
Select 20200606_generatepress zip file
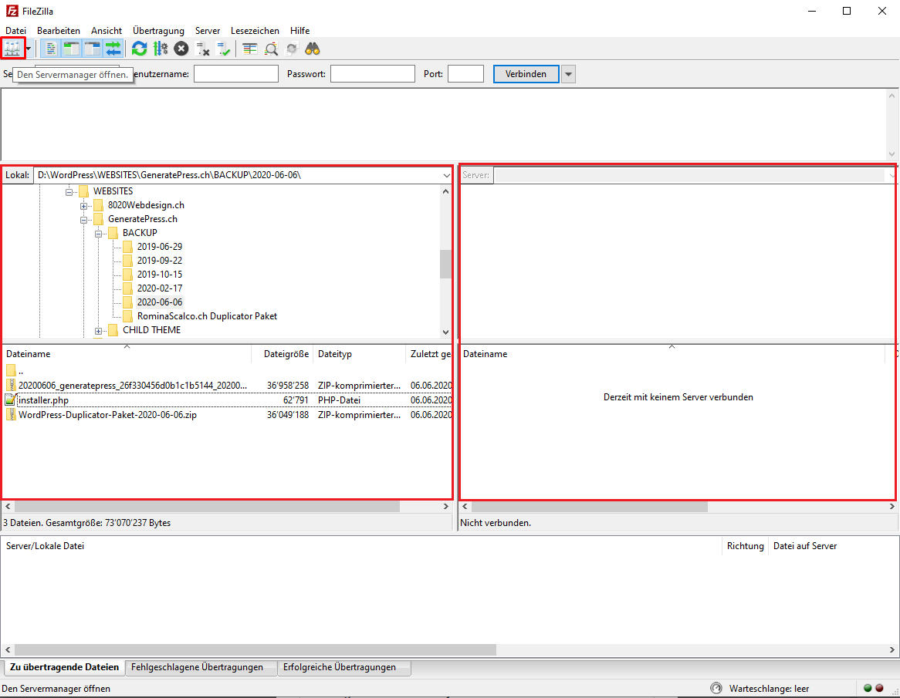[133, 386]
